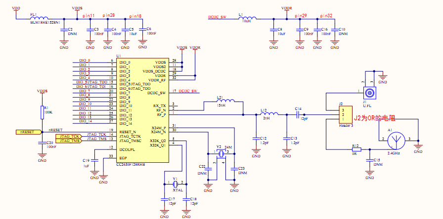Select DCDC_SW net label at pin 17

187,91
